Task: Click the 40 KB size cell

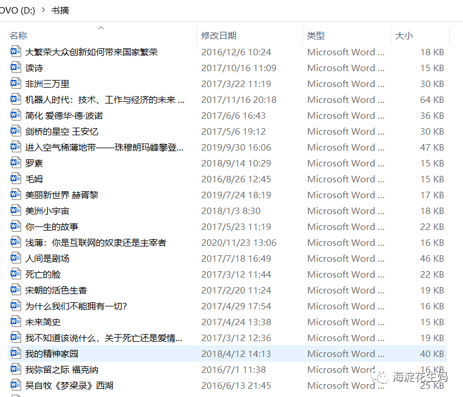Action: (x=432, y=354)
